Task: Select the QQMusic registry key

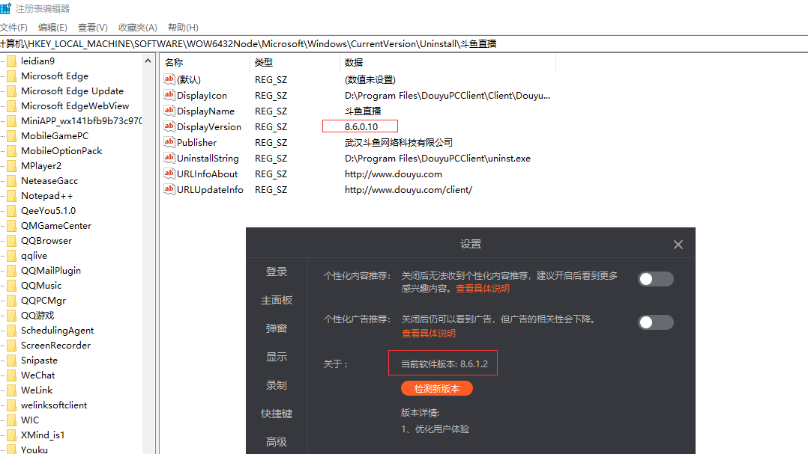Action: tap(40, 286)
